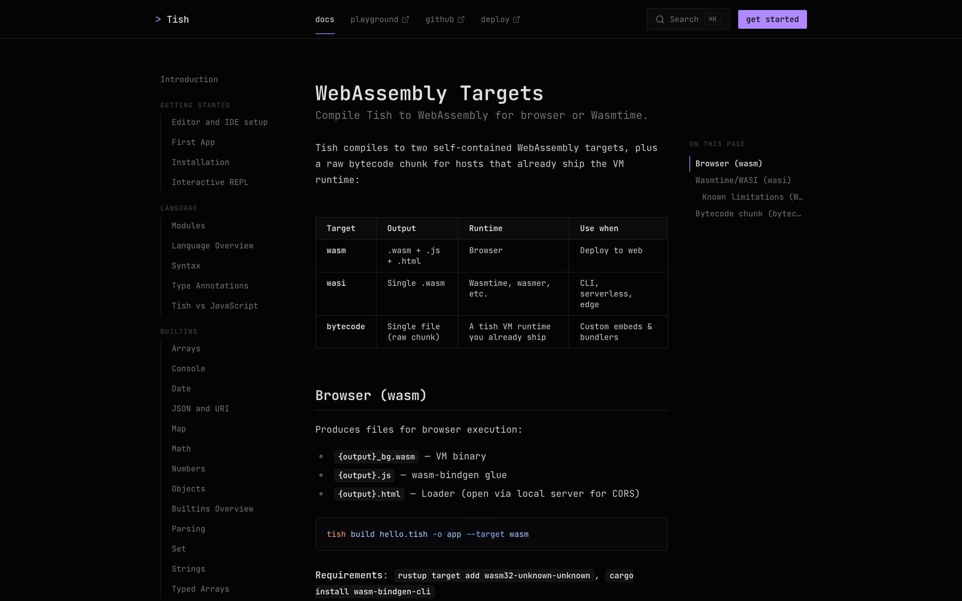Viewport: 962px width, 601px height.
Task: Open the docs tab
Action: pos(325,19)
